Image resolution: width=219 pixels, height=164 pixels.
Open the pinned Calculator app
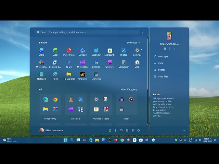point(124,64)
